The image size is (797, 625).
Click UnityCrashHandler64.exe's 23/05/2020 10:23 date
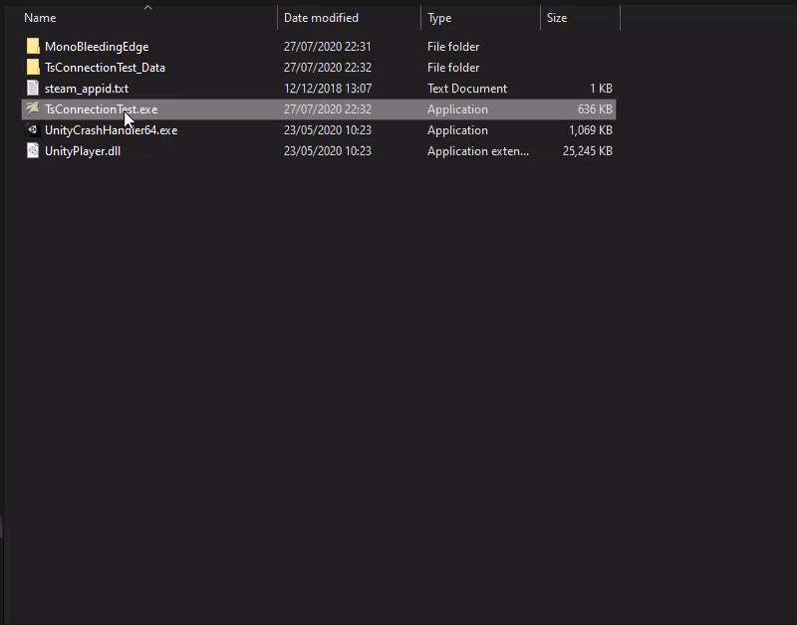(328, 130)
